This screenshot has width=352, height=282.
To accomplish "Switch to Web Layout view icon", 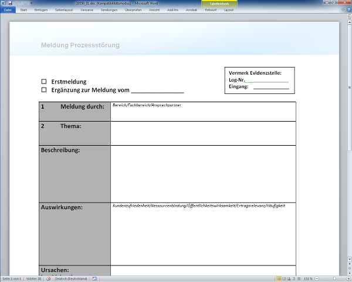I will pos(289,278).
